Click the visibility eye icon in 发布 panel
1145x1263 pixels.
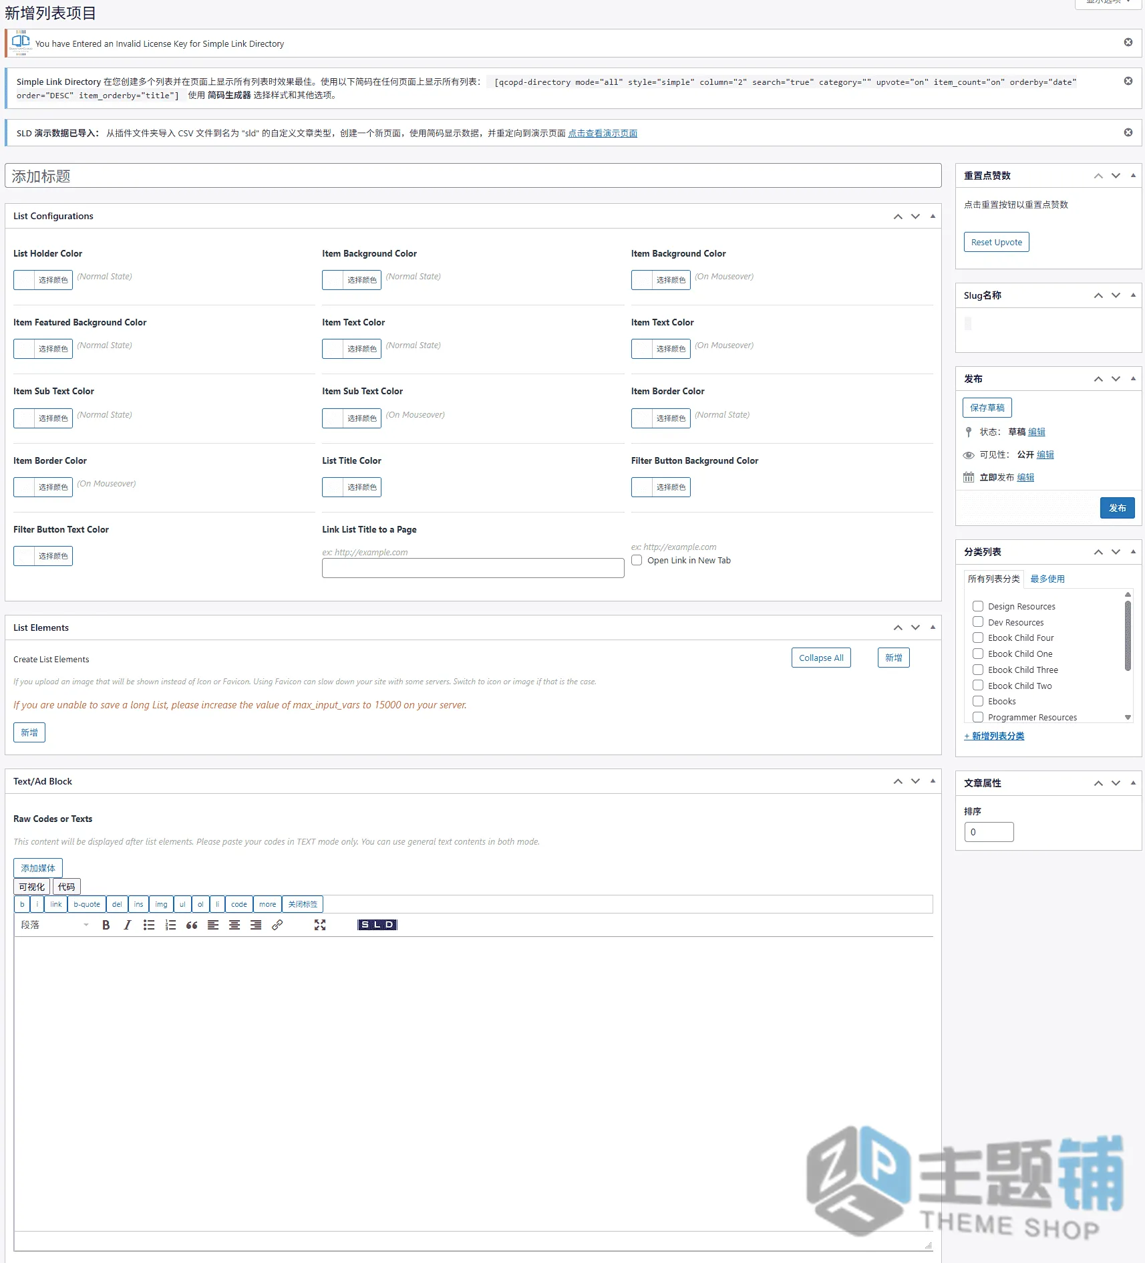point(969,455)
